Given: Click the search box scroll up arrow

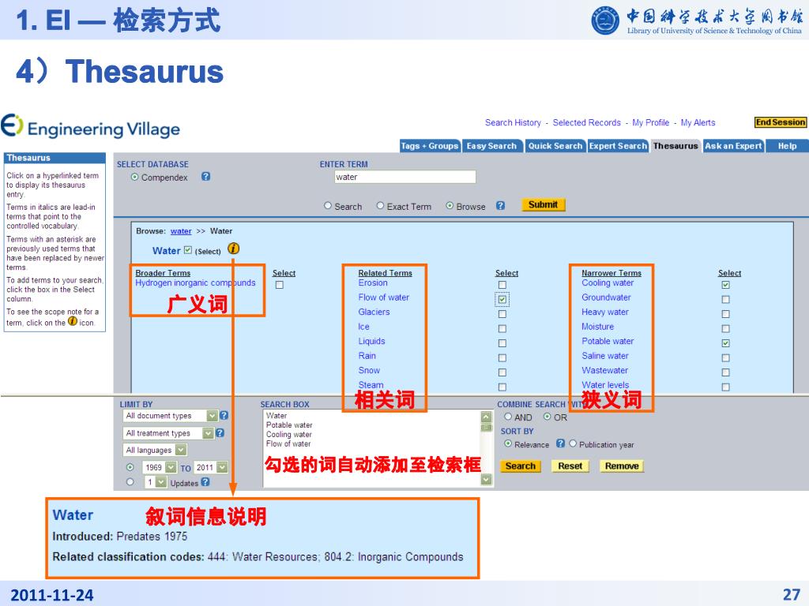Looking at the screenshot, I should pyautogui.click(x=486, y=417).
